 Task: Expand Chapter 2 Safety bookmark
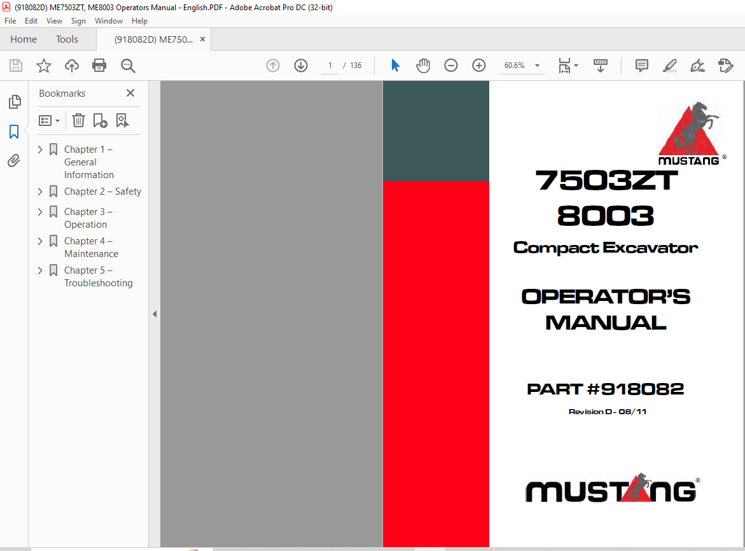point(40,192)
